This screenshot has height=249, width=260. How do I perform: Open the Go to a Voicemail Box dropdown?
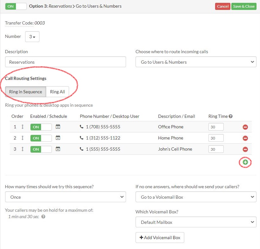click(196, 197)
